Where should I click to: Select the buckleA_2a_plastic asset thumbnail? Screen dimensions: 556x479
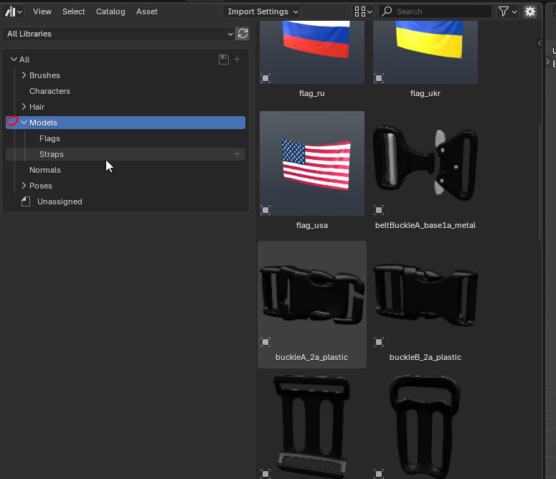pyautogui.click(x=312, y=295)
